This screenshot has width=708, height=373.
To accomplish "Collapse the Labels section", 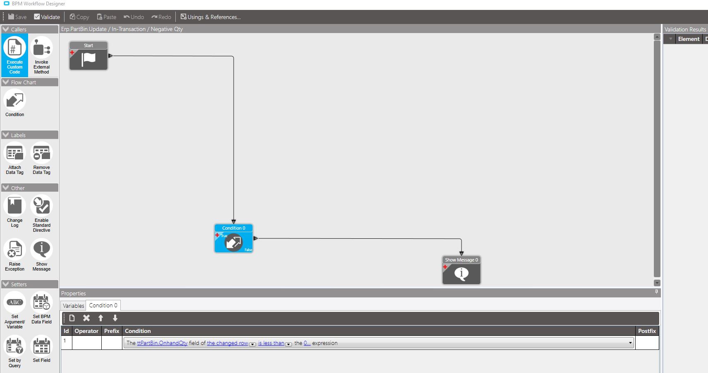I will [6, 135].
